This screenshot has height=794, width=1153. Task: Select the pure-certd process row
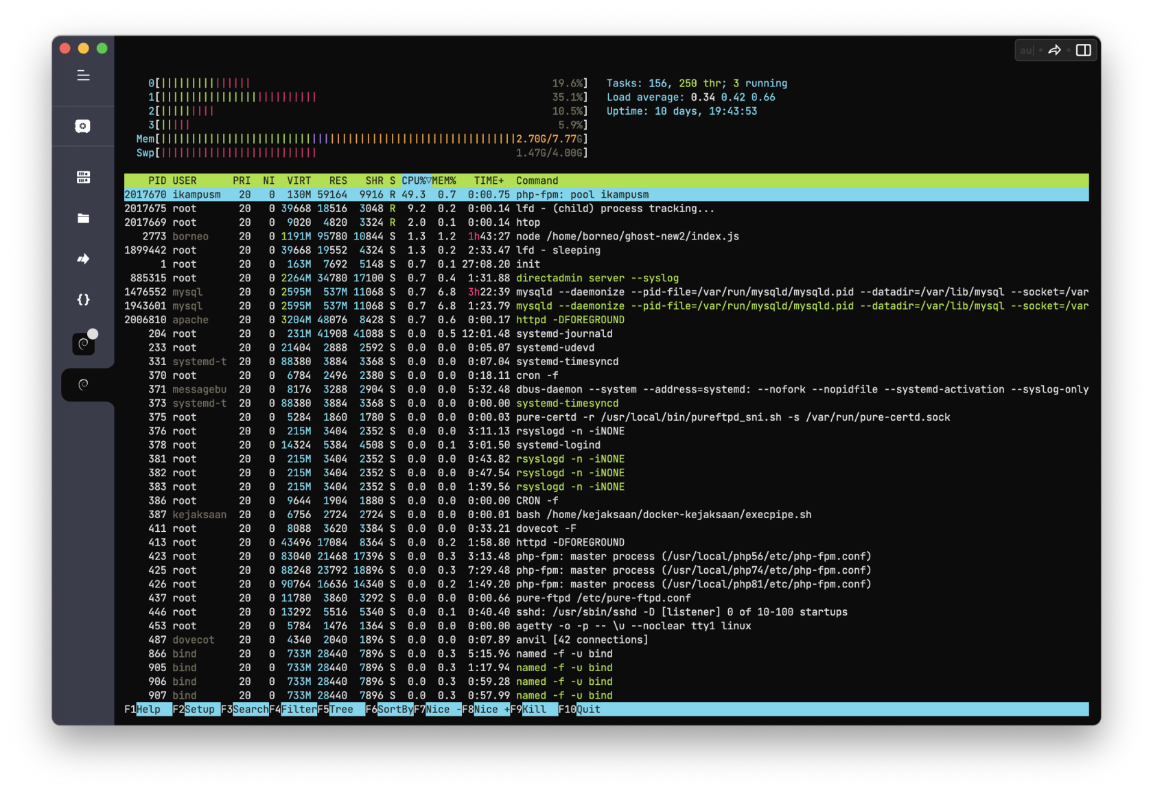tap(606, 417)
